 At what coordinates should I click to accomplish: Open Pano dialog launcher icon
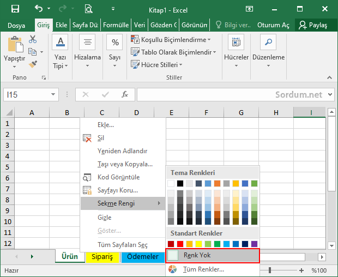[x=44, y=77]
